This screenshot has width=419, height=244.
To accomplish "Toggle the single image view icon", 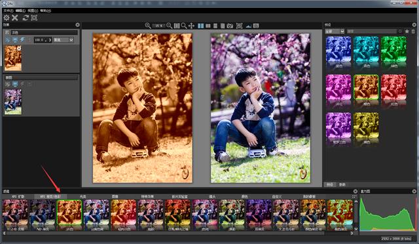I will 223,26.
